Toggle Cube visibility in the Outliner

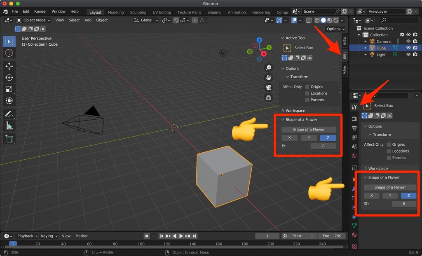pyautogui.click(x=408, y=48)
